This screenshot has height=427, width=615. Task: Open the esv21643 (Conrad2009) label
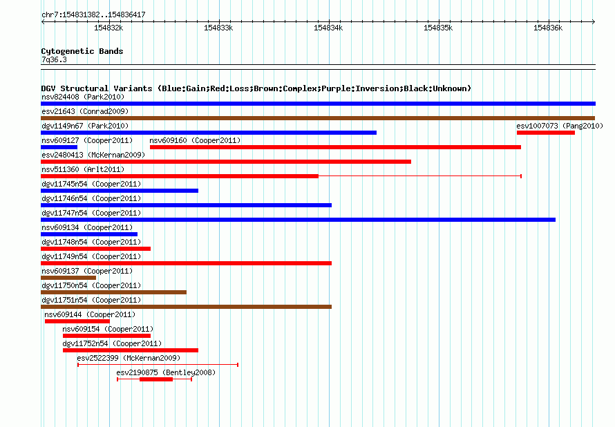[x=85, y=111]
